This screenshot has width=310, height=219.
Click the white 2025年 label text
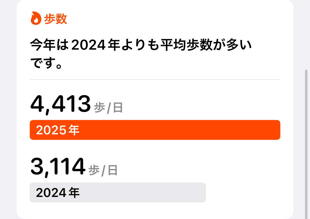[58, 130]
